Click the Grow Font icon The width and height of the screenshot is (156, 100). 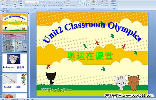pos(41,2)
